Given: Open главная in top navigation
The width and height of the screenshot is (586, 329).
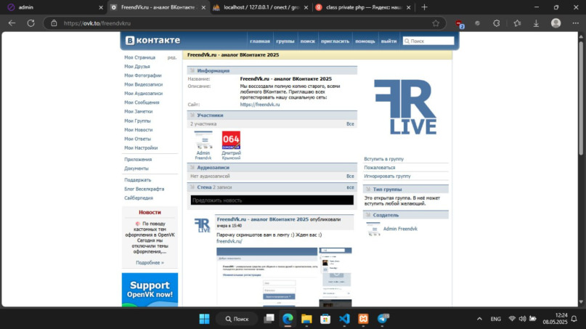Looking at the screenshot, I should [260, 41].
